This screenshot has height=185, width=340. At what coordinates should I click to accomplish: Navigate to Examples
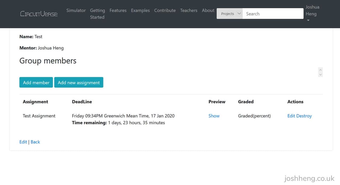coord(140,10)
